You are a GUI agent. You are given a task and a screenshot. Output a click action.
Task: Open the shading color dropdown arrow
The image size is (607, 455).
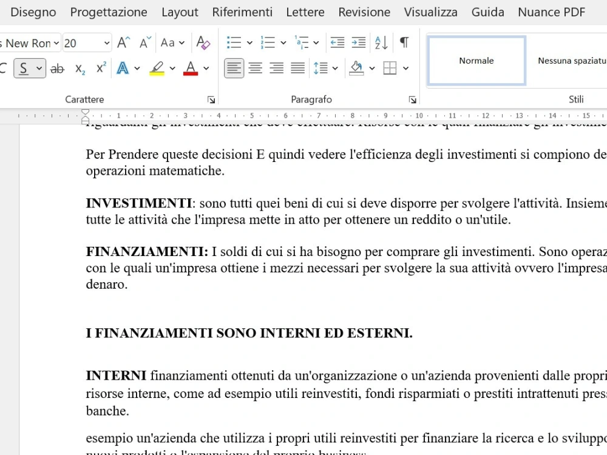(x=372, y=69)
